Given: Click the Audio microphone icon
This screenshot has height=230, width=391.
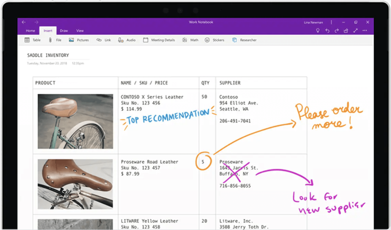Looking at the screenshot, I should 121,40.
